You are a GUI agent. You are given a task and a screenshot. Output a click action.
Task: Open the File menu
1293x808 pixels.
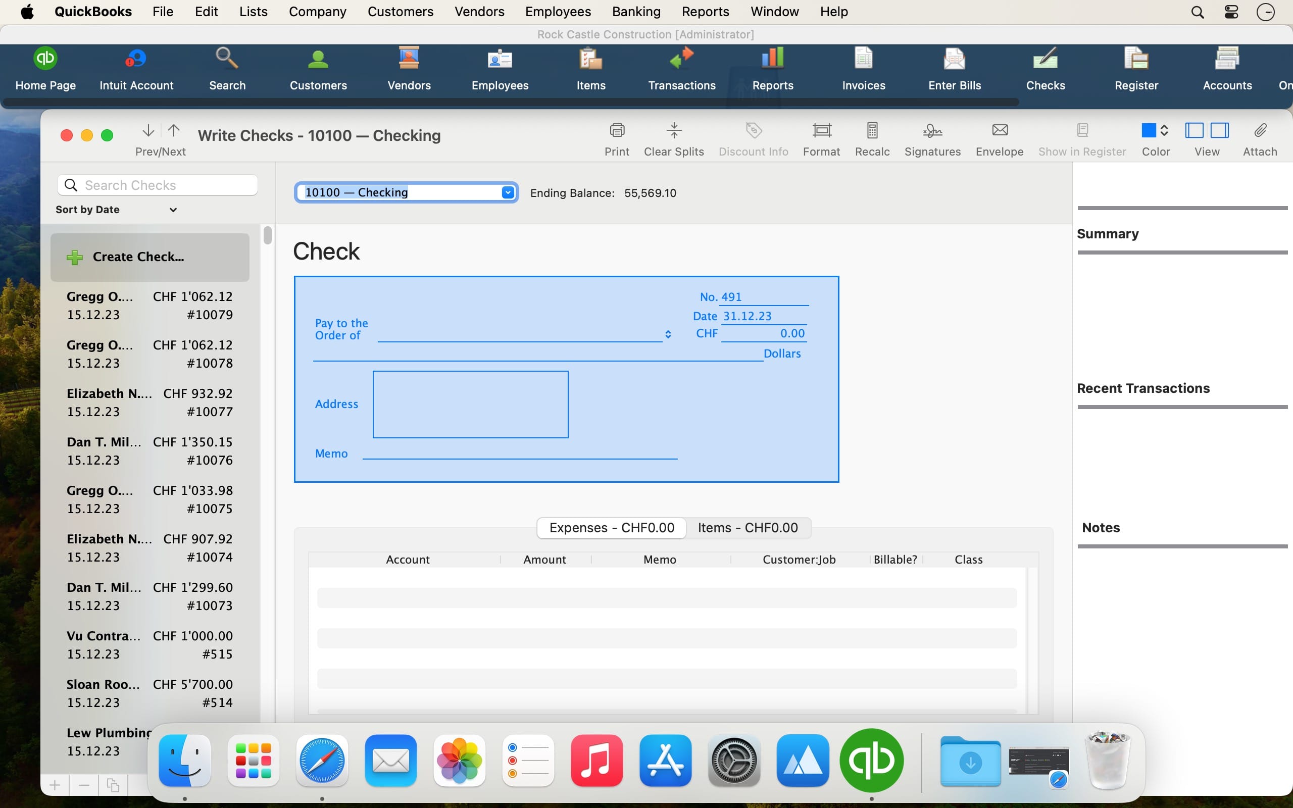tap(163, 12)
